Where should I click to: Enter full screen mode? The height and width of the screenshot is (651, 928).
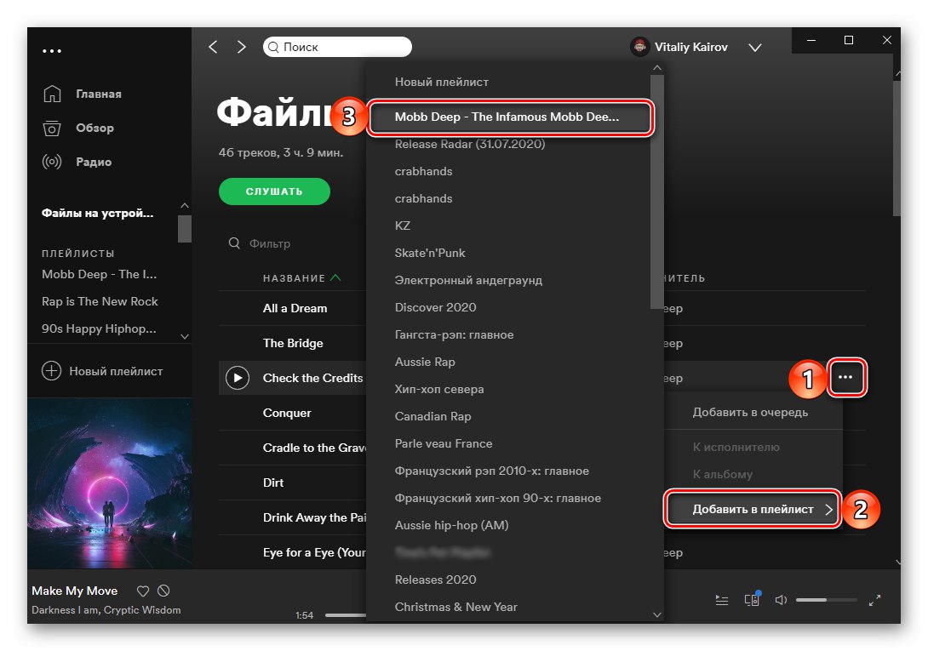[874, 600]
